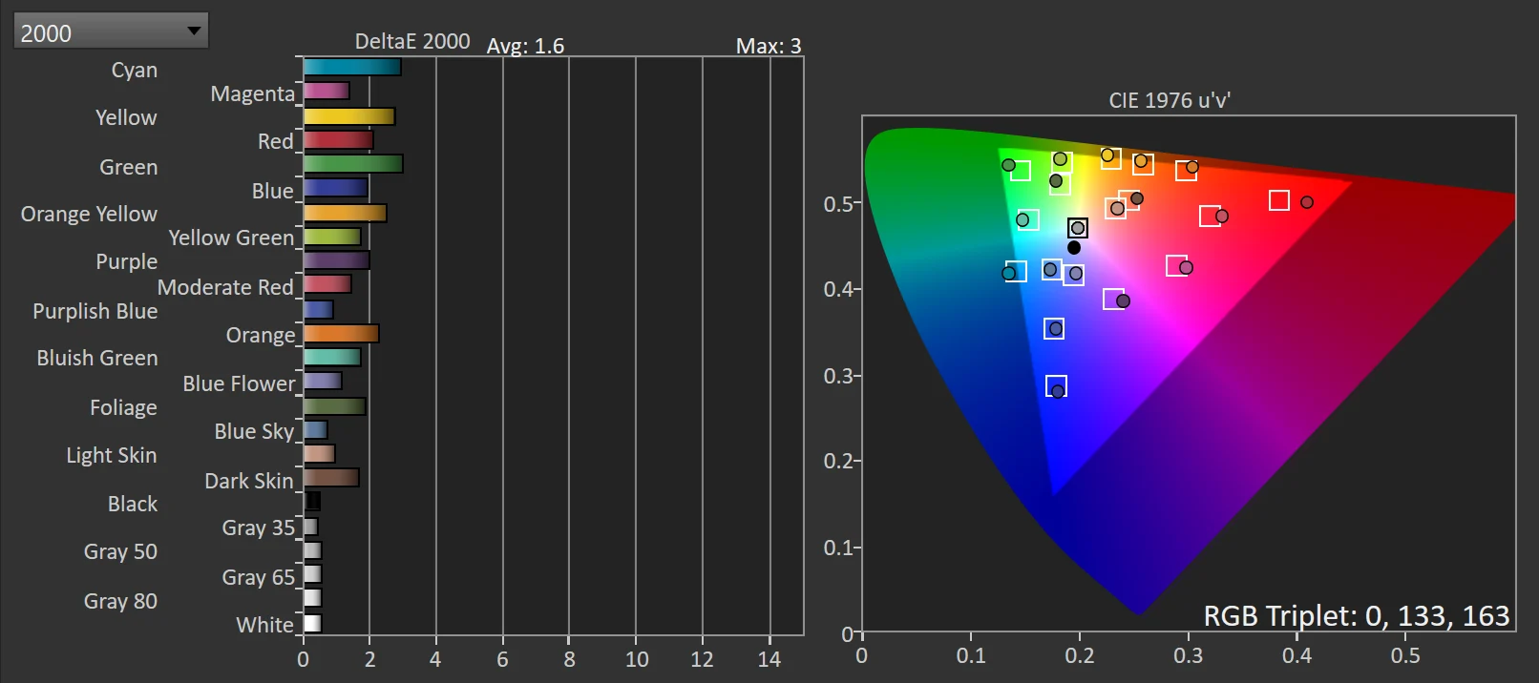
Task: Click the 'Magenta' label text
Action: coord(253,93)
